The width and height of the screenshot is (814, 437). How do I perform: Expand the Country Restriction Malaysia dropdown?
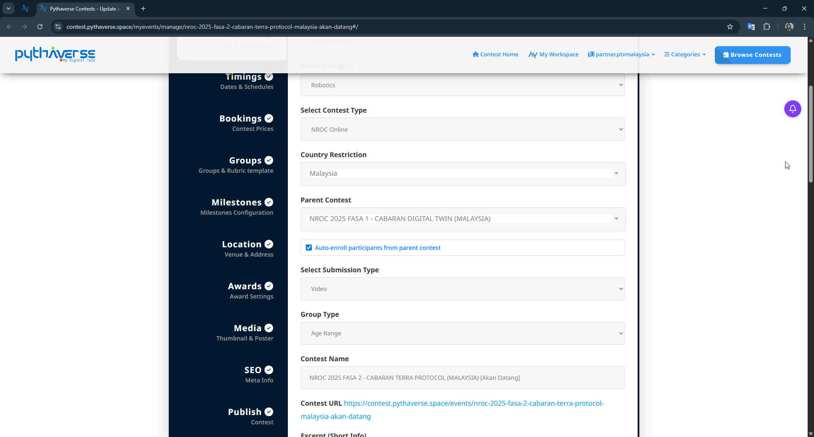point(463,174)
